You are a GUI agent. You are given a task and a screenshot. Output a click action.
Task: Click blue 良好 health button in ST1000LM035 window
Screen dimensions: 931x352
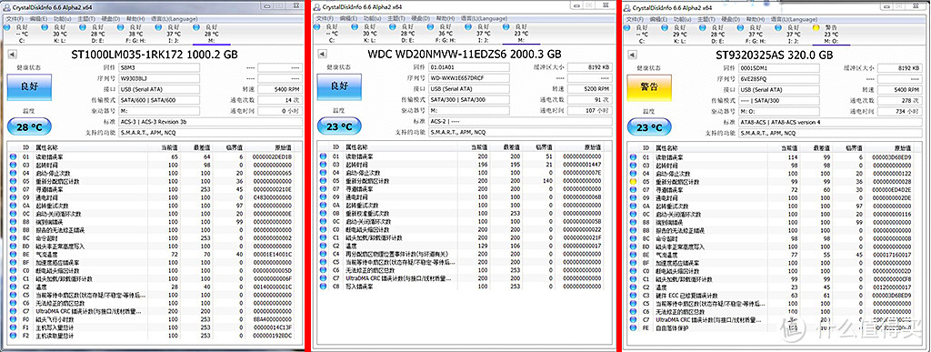[29, 87]
